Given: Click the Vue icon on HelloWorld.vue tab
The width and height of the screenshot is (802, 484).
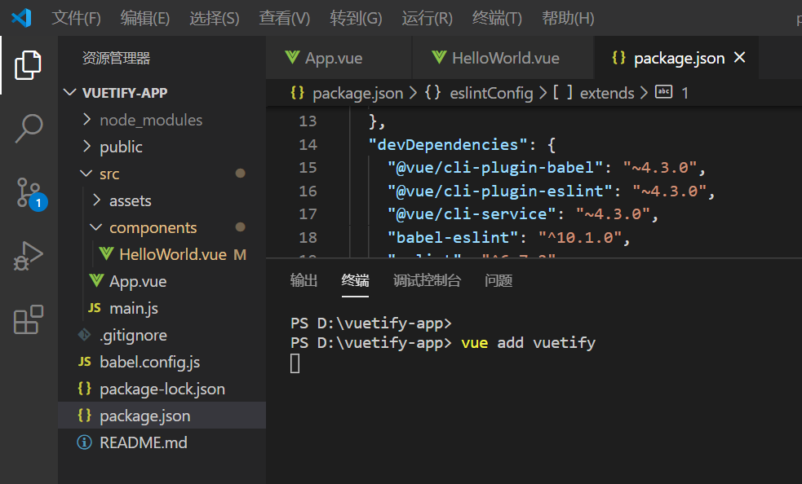Looking at the screenshot, I should 439,57.
